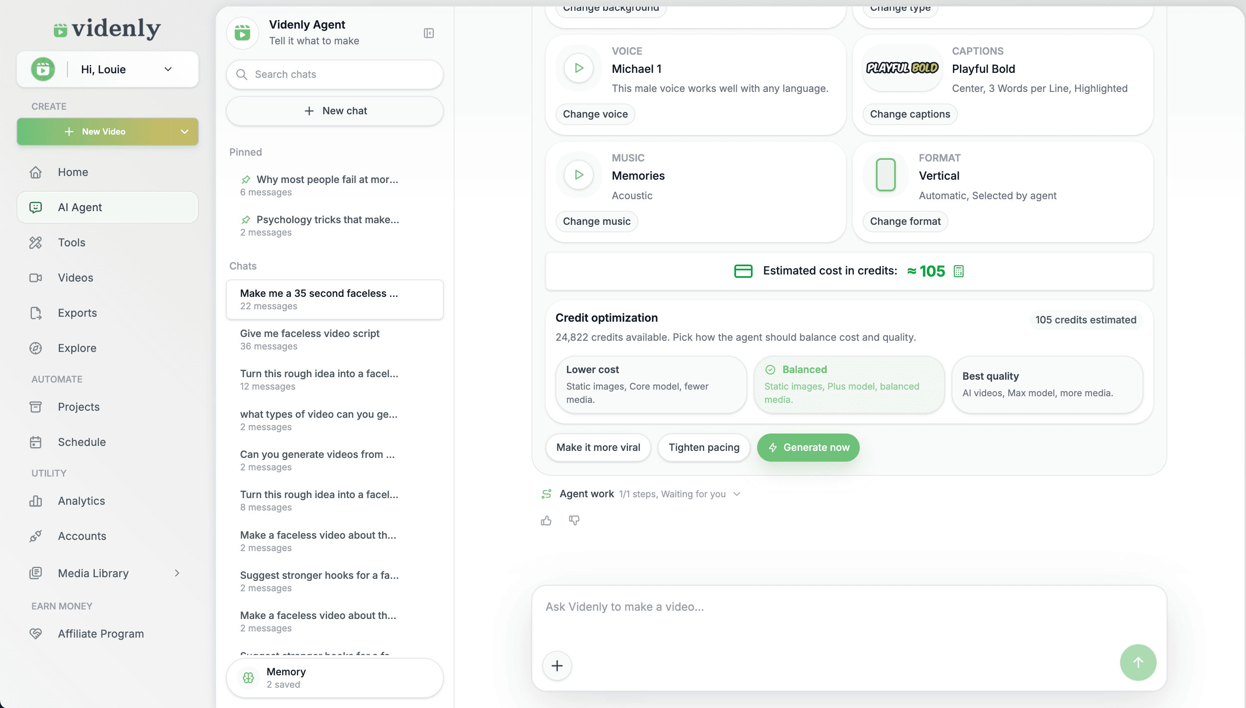This screenshot has height=708, width=1246.
Task: Give the response a thumbs up
Action: 546,521
